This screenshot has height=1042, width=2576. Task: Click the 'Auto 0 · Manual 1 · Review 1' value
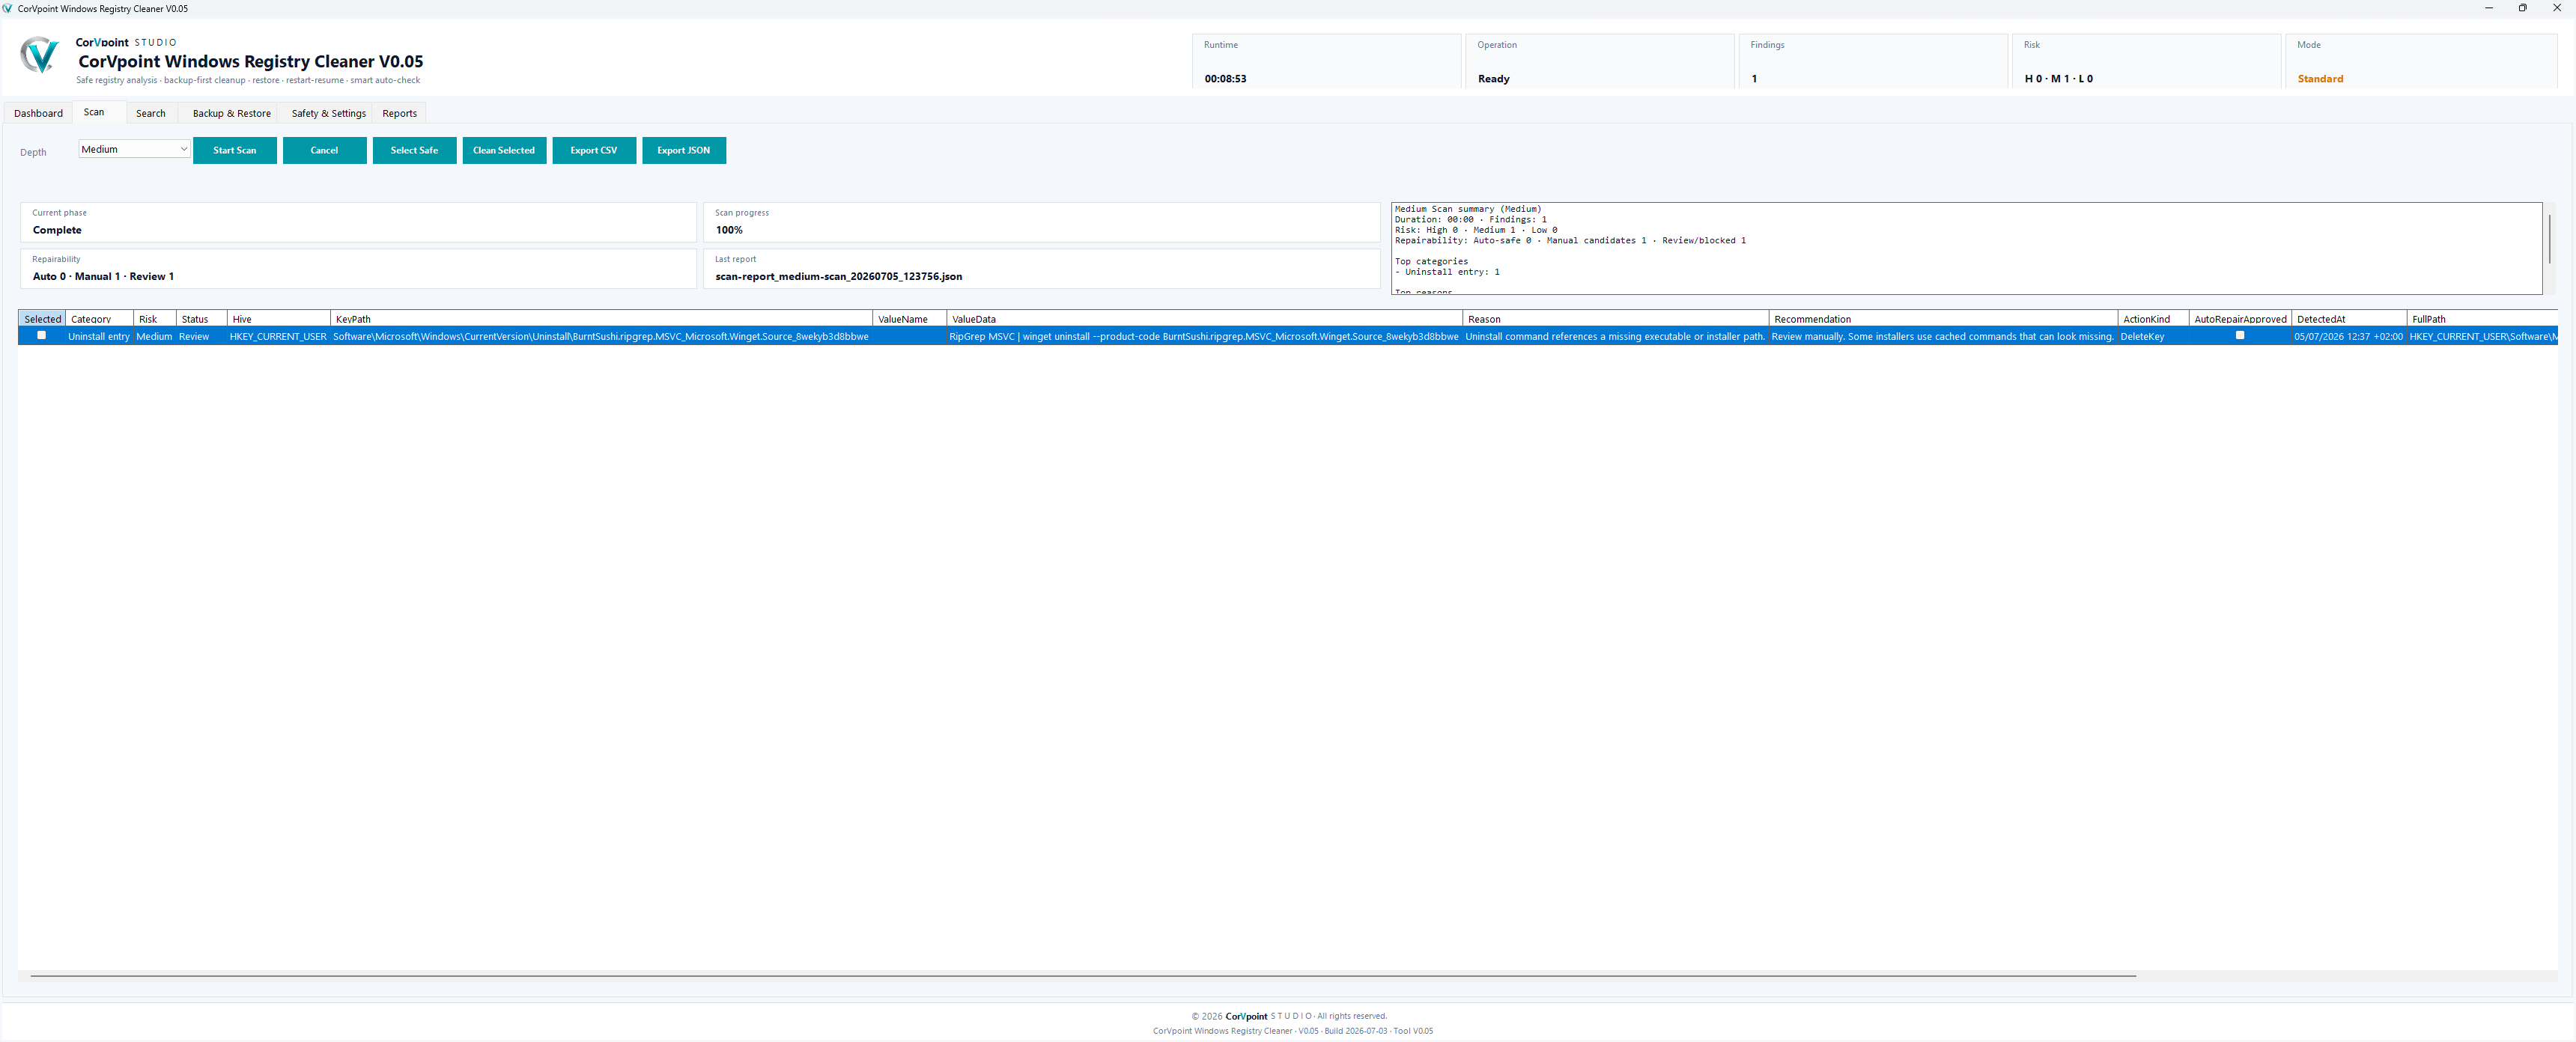(x=103, y=276)
